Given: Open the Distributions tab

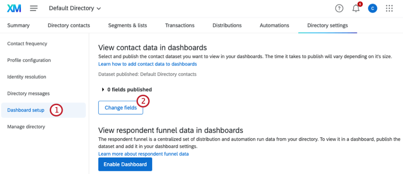Looking at the screenshot, I should coord(227,25).
